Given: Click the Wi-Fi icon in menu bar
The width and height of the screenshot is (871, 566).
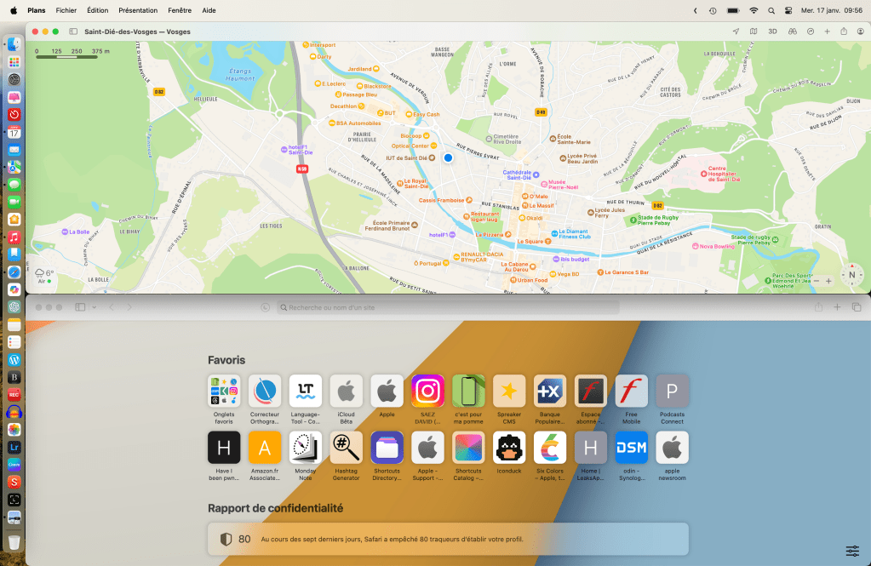Looking at the screenshot, I should (754, 10).
